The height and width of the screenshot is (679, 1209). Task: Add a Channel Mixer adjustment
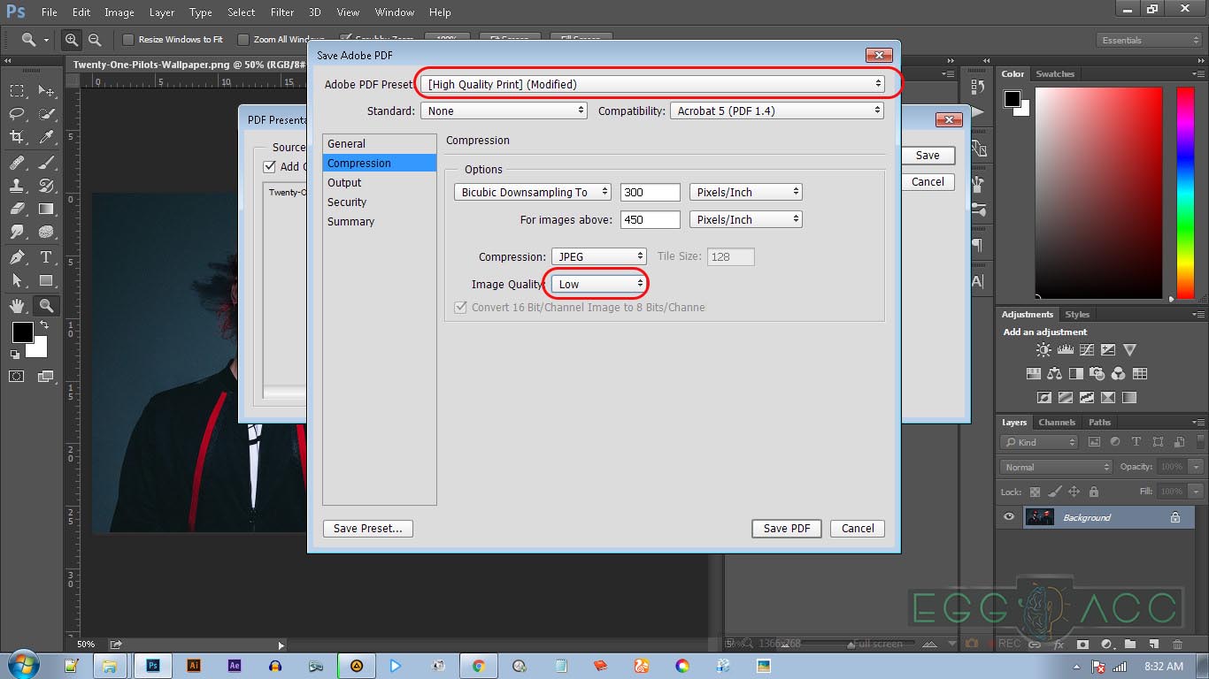(1118, 374)
